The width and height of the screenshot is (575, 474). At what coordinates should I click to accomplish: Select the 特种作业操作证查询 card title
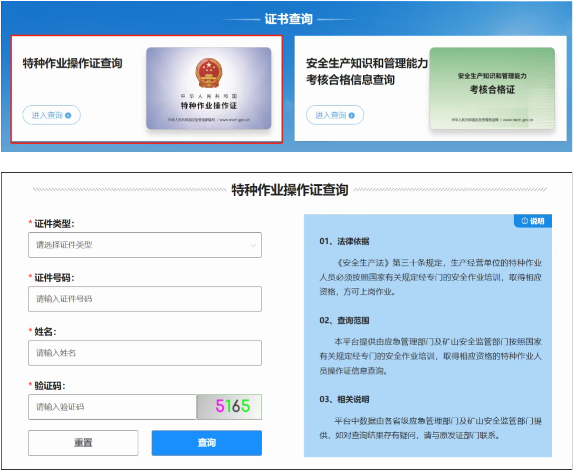pyautogui.click(x=72, y=64)
